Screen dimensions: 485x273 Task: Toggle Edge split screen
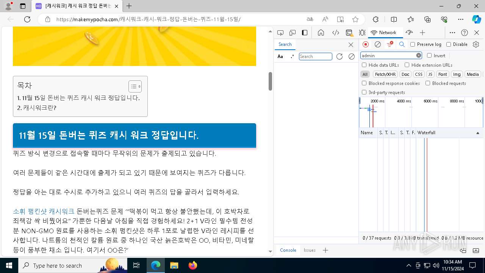click(x=394, y=19)
